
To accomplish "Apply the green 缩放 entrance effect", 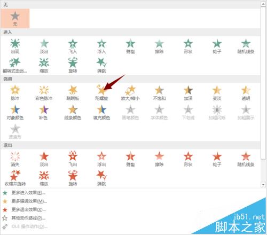I will tap(44, 65).
